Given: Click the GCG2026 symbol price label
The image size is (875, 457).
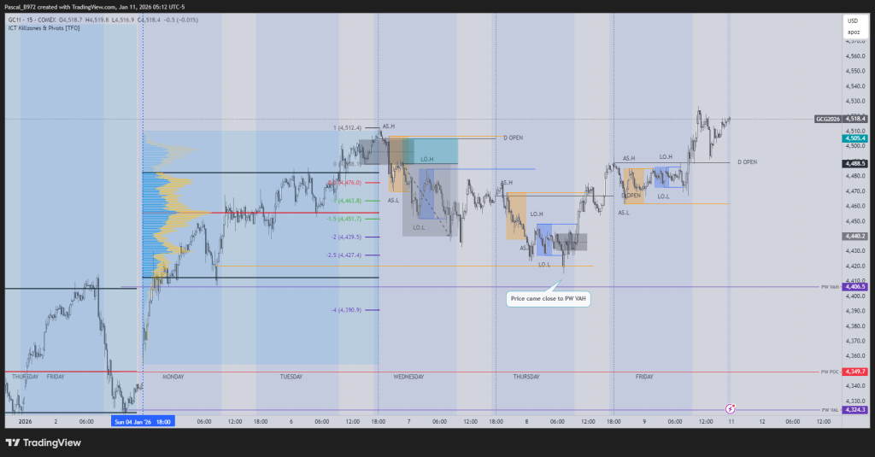Looking at the screenshot, I should [827, 119].
